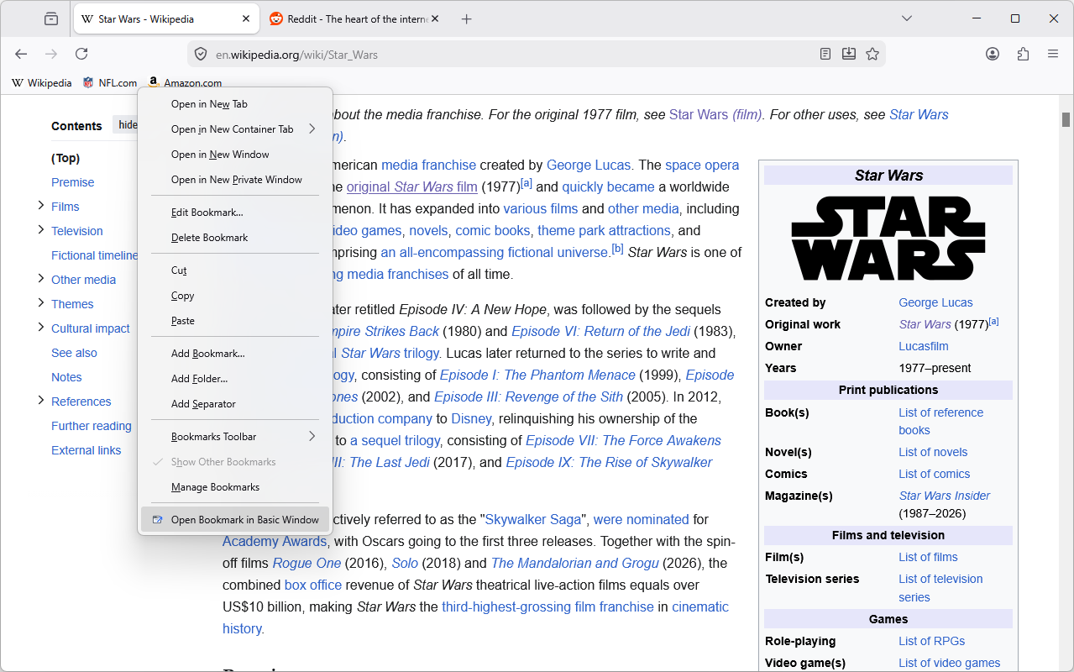Close the Star Wars Wikipedia tab
This screenshot has height=672, width=1074.
[x=246, y=18]
